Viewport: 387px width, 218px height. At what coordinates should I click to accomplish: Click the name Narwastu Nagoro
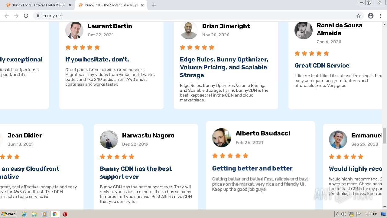point(148,135)
